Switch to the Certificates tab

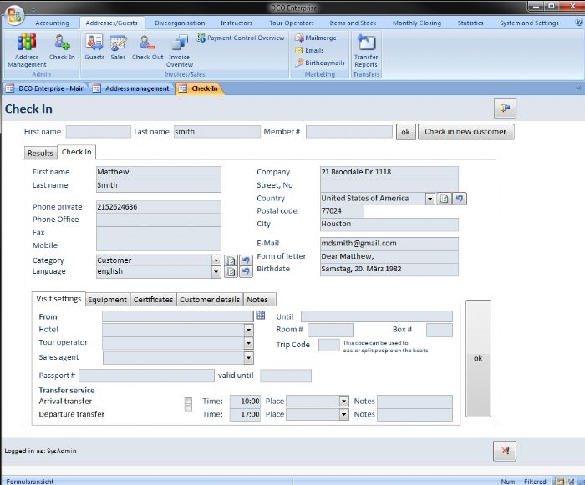pos(153,300)
